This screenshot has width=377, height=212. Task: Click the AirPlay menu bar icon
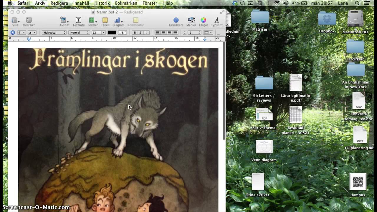click(x=251, y=3)
